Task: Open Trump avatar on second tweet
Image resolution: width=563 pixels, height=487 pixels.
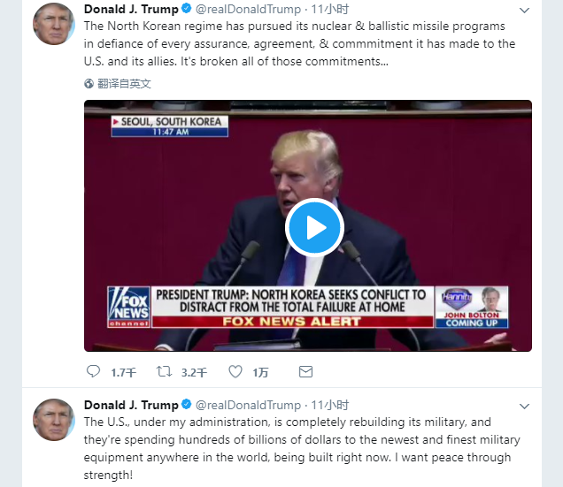Action: [54, 420]
